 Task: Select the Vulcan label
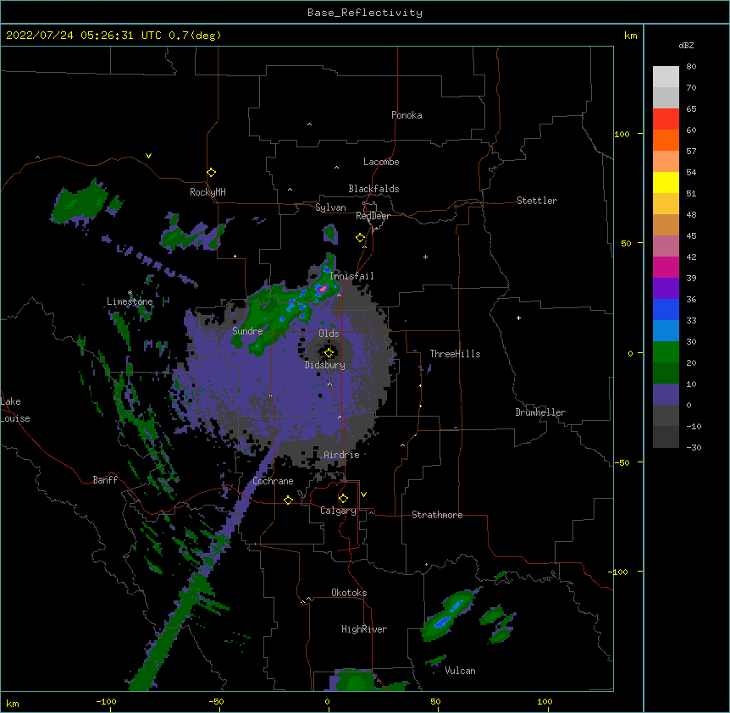coord(460,671)
